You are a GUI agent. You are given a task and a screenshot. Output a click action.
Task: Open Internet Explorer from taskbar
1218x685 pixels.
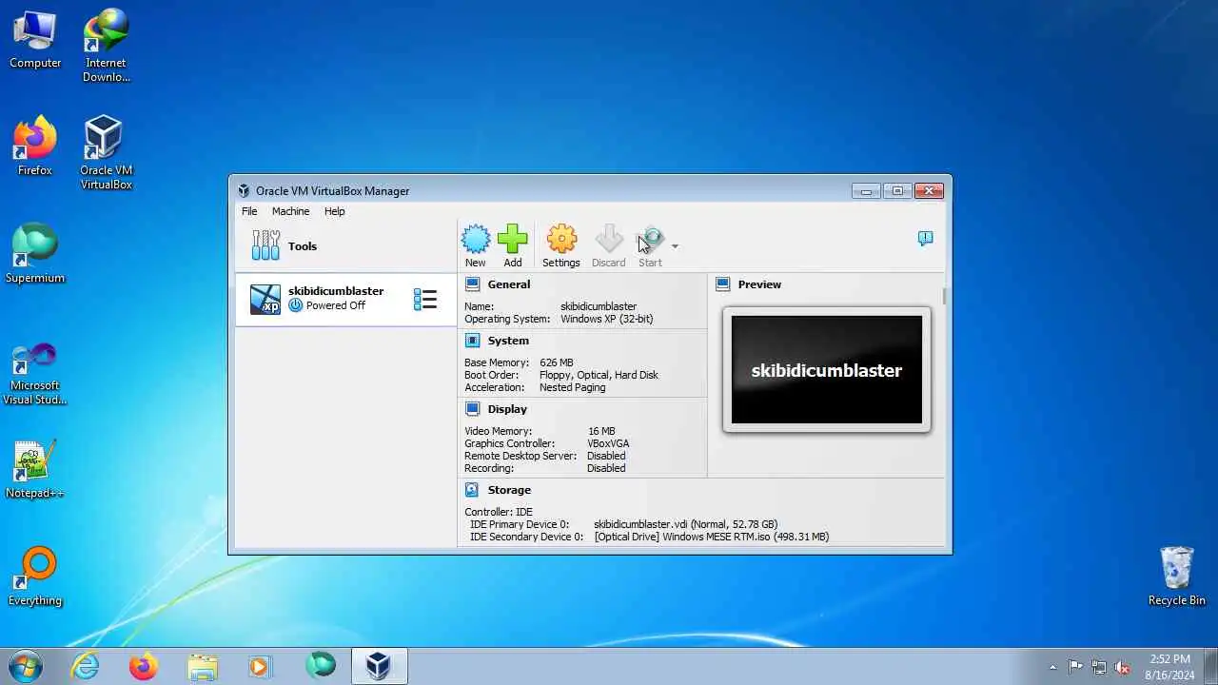85,666
